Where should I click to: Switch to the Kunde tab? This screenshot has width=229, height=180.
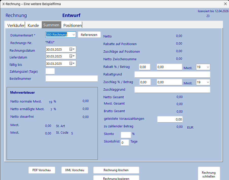point(33,25)
